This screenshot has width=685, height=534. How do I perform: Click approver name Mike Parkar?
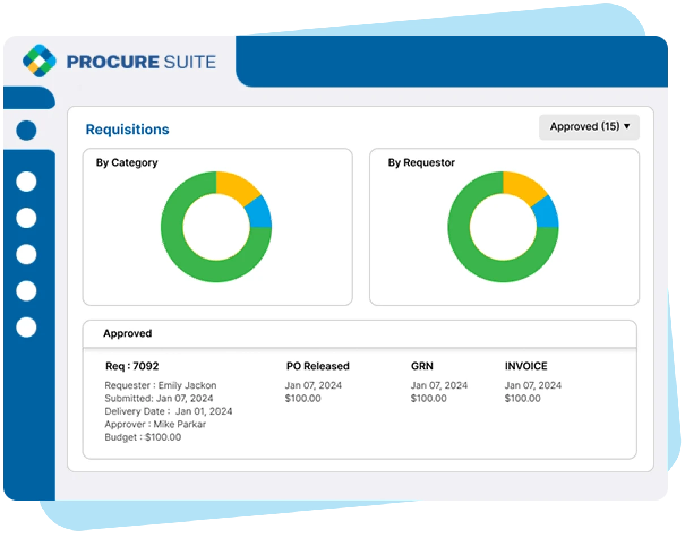point(179,424)
